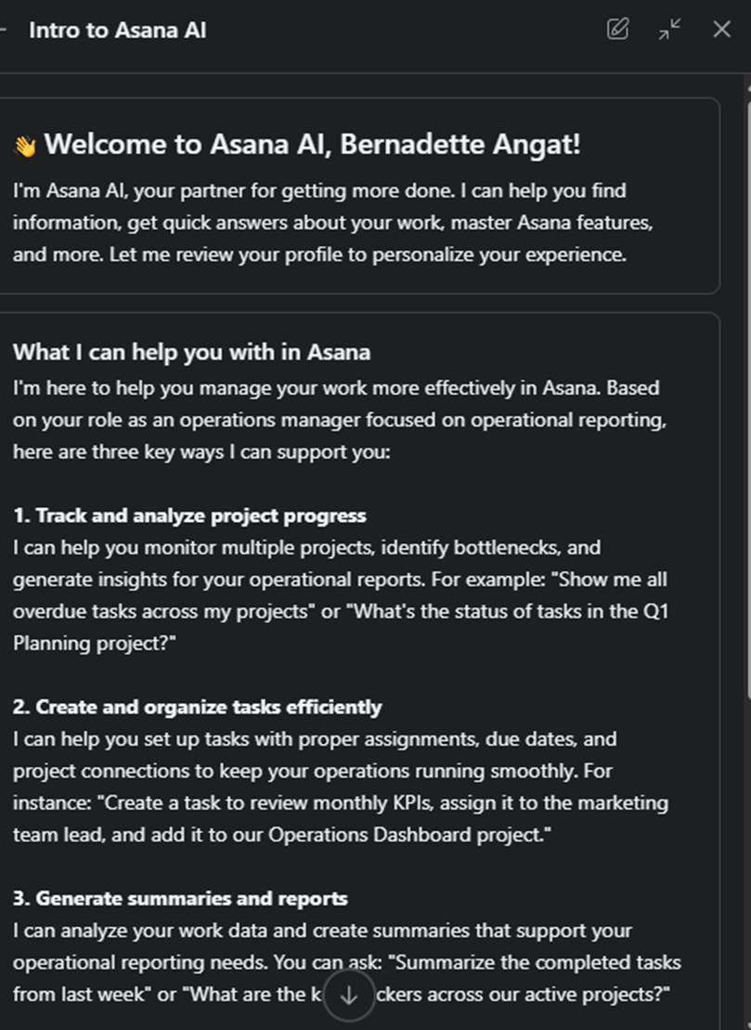Click the "Welcome to Asana AI" heading

(313, 145)
